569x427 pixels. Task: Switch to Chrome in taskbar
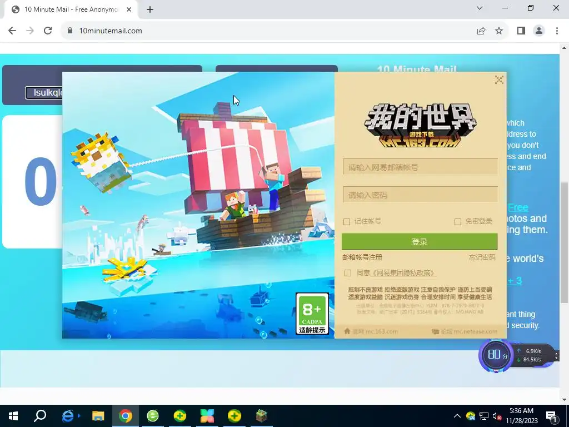(x=126, y=416)
